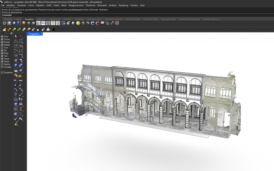Switch to the Strumenti mesh toolbar tab
Screen dimensions: 274x171
pyautogui.click(x=168, y=19)
